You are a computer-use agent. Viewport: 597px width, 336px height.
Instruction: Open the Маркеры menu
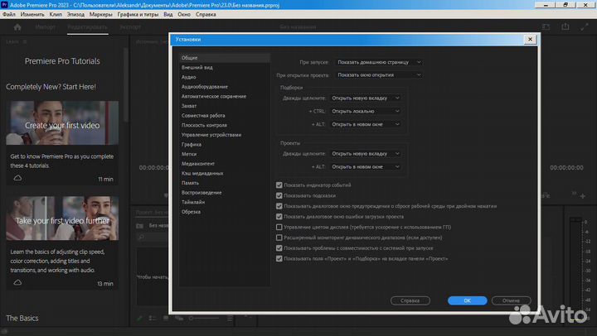[101, 14]
